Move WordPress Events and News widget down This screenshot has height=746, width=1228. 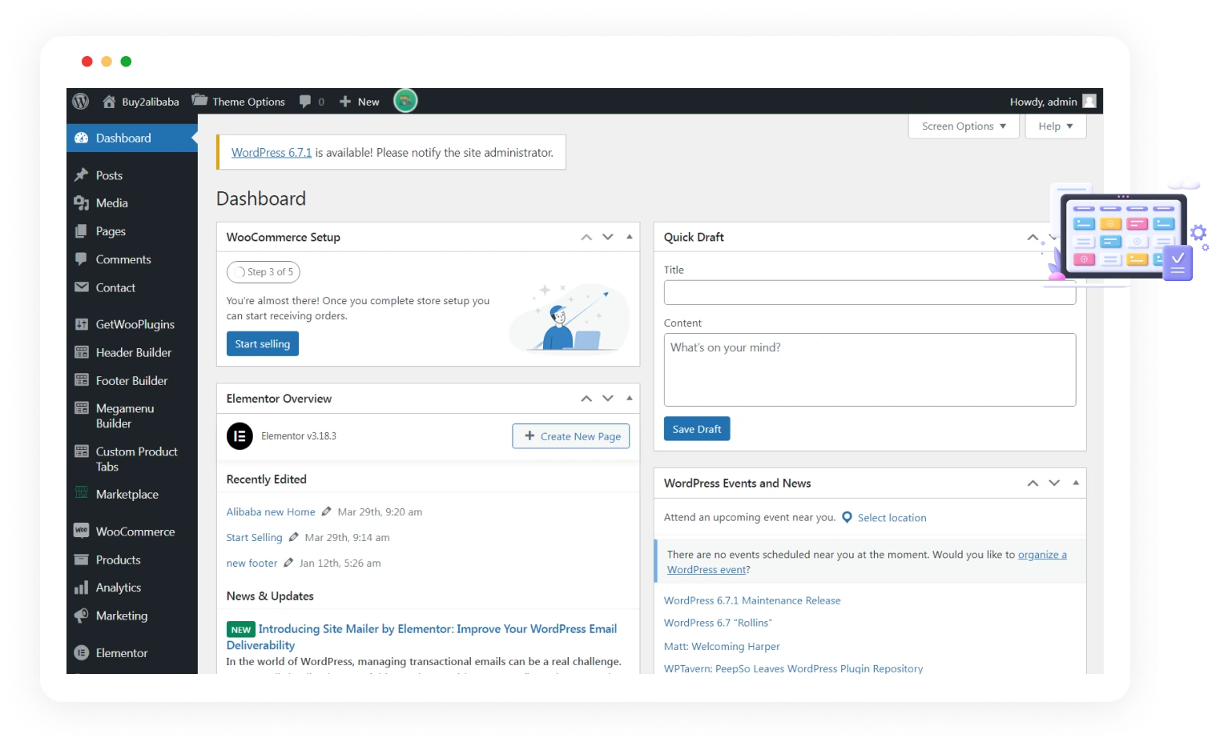coord(1054,483)
